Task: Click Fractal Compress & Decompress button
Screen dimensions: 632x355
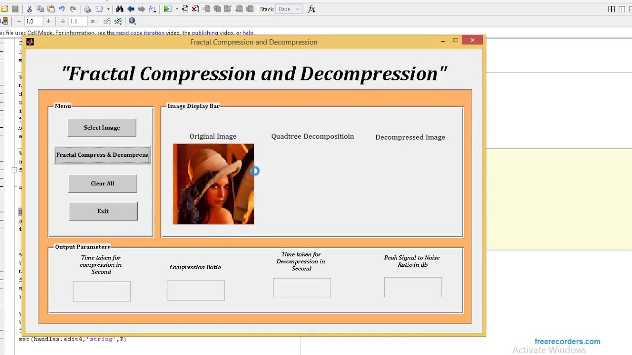Action: point(102,155)
